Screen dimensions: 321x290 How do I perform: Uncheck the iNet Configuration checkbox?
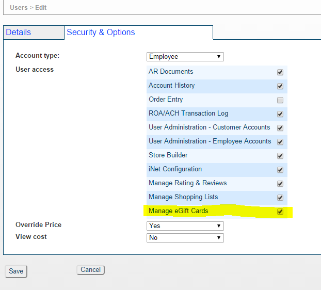pyautogui.click(x=280, y=170)
